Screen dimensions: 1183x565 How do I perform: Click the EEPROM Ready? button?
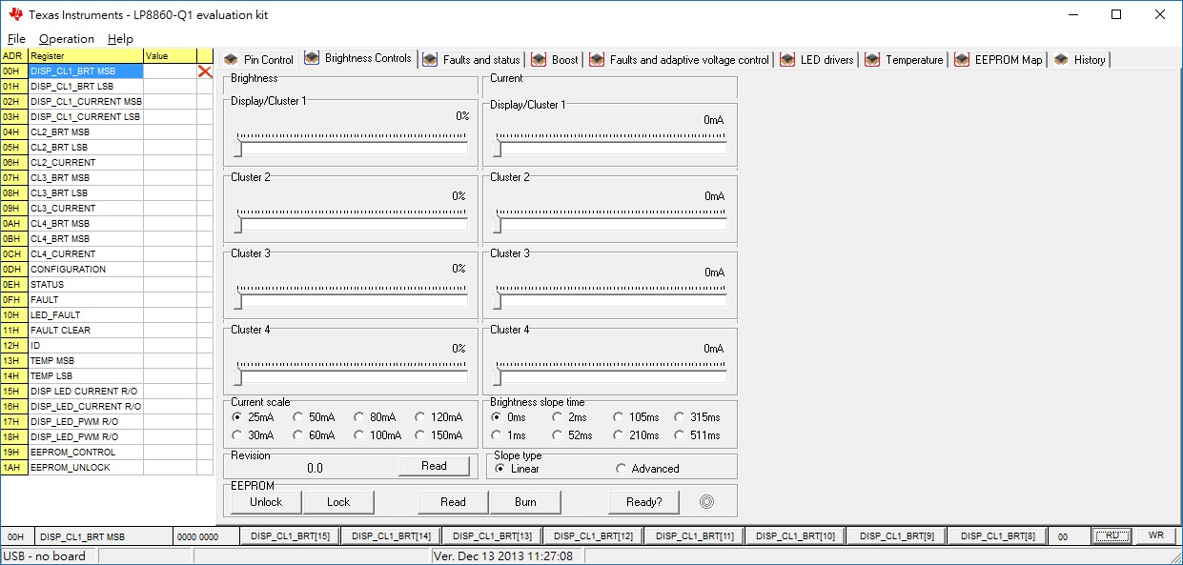pyautogui.click(x=644, y=502)
